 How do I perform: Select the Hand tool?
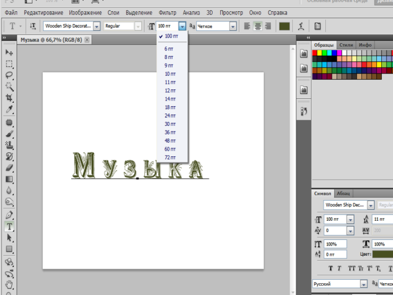coord(10,284)
